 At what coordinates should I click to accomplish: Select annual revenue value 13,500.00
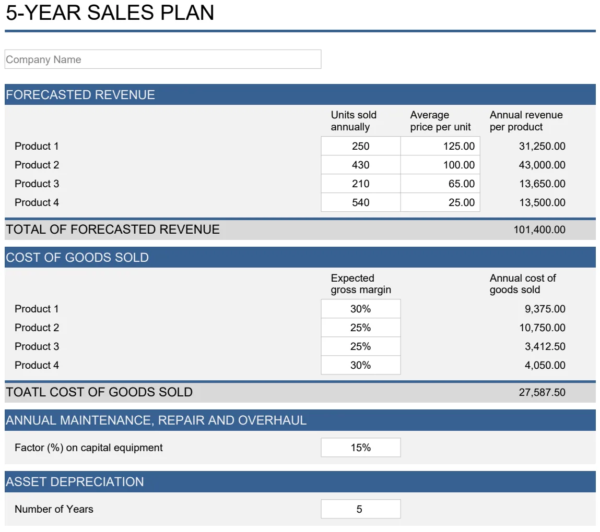(542, 202)
